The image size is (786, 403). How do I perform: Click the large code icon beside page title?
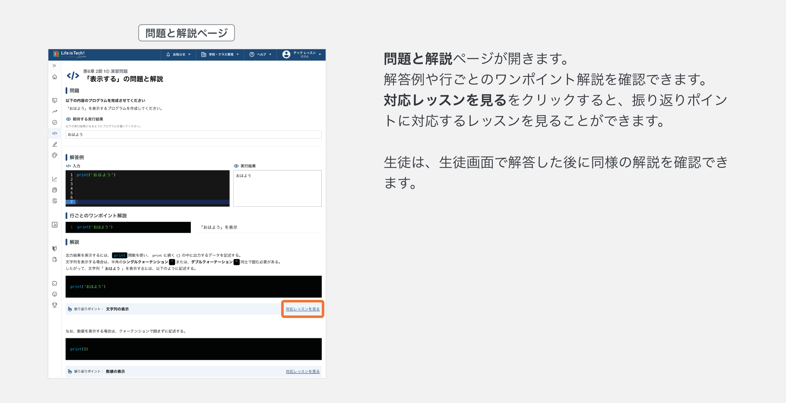click(73, 76)
